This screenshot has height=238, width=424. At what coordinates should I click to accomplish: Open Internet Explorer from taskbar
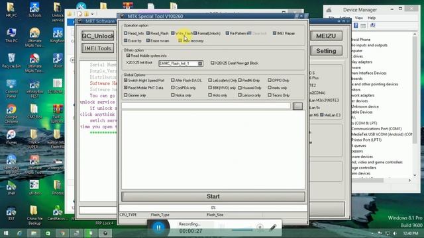[x=19, y=233]
